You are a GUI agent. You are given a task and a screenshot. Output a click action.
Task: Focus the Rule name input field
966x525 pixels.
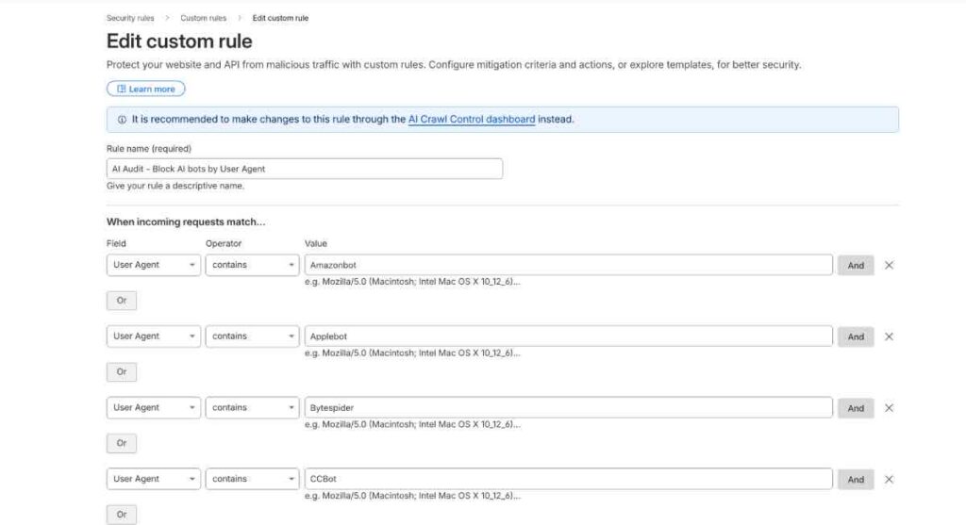click(x=305, y=169)
